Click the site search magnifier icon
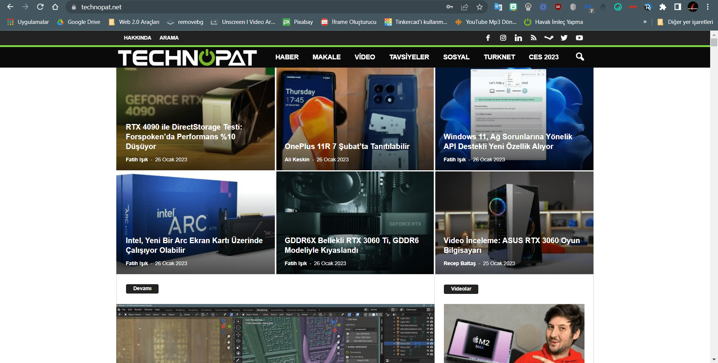718x363 pixels. pyautogui.click(x=580, y=57)
